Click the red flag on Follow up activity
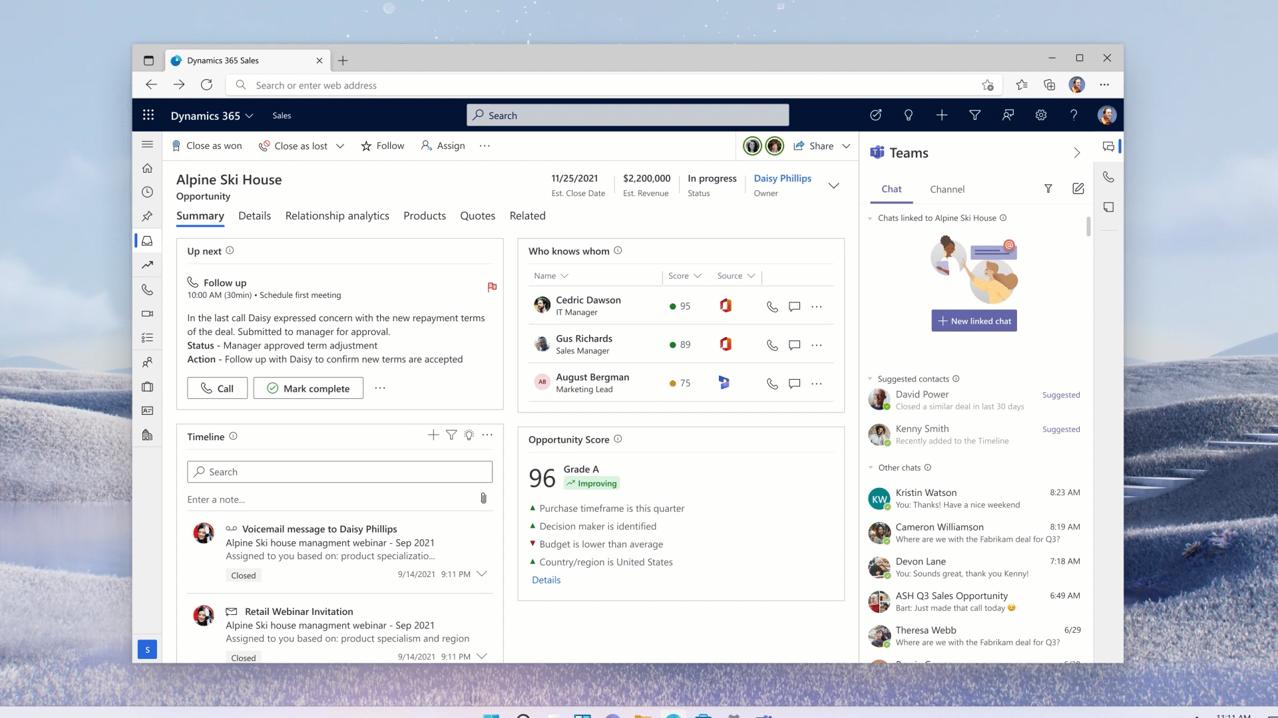This screenshot has height=718, width=1278. pos(492,287)
